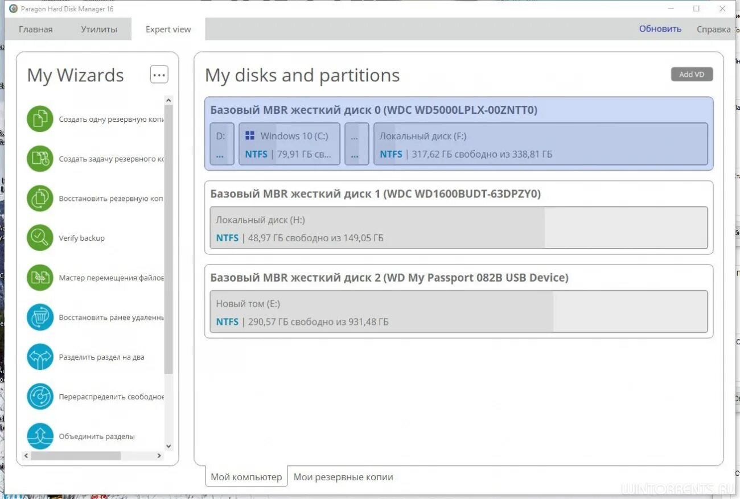Image resolution: width=740 pixels, height=499 pixels.
Task: Select disk 2 header WD My Passport
Action: (389, 278)
